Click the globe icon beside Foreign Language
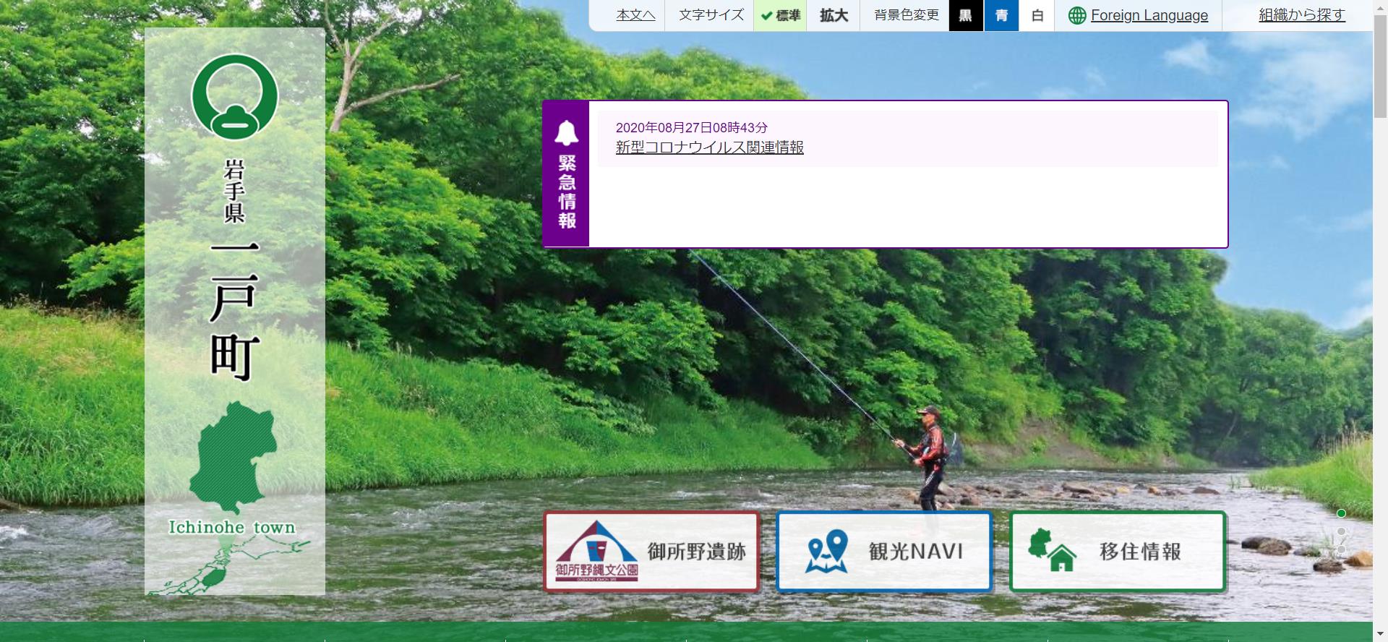 (x=1077, y=16)
